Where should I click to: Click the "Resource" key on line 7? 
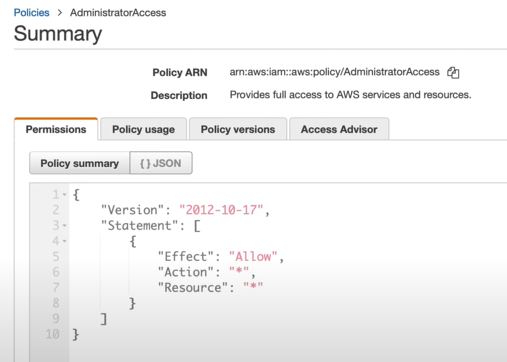[x=193, y=288]
